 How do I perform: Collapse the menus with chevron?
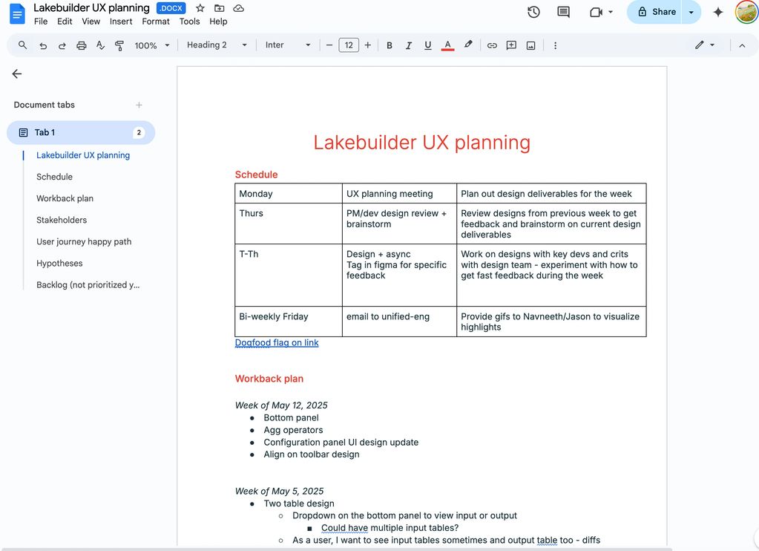[x=742, y=45]
